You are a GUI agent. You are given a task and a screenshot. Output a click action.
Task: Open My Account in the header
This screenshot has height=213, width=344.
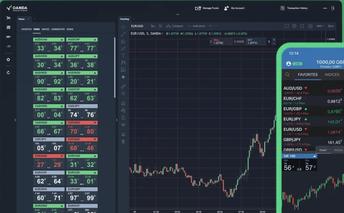(x=234, y=8)
